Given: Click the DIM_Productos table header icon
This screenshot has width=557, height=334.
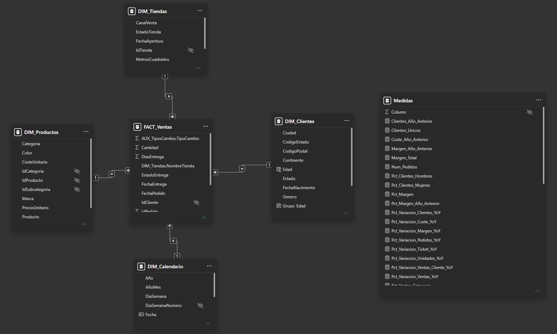Looking at the screenshot, I should tap(18, 132).
